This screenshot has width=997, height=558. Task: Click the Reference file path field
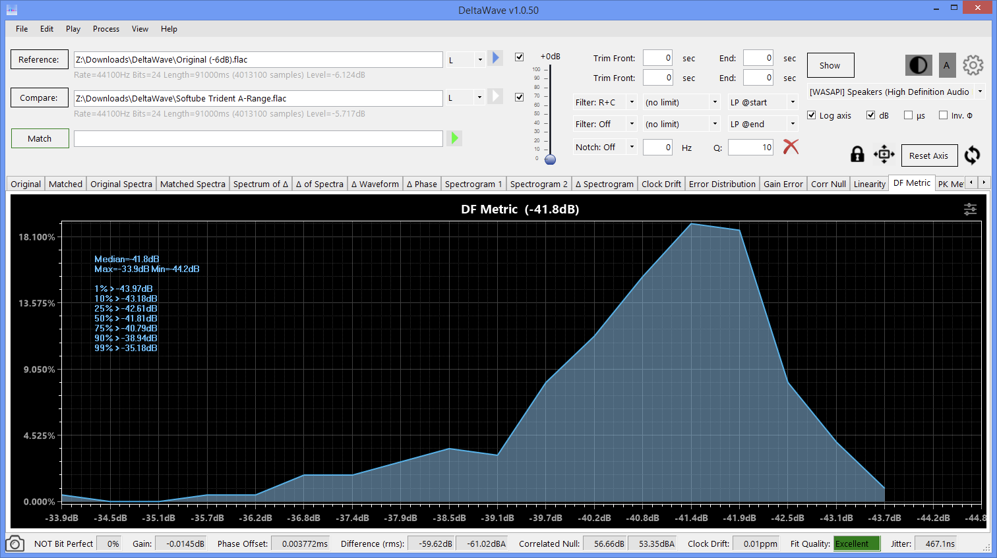(x=258, y=59)
